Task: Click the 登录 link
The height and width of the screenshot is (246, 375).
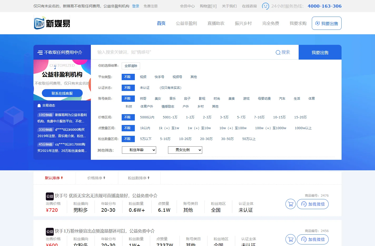Action: pyautogui.click(x=136, y=6)
